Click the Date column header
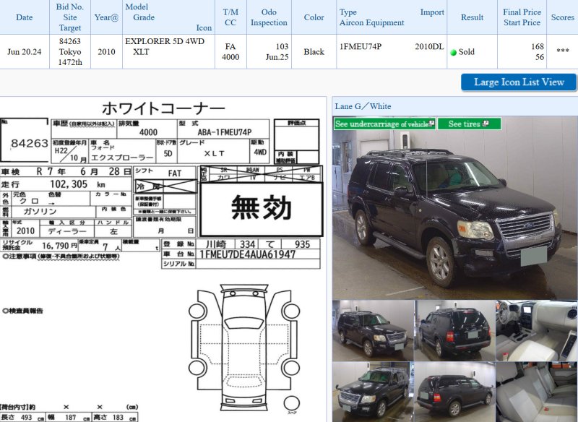Image resolution: width=578 pixels, height=422 pixels. [24, 17]
